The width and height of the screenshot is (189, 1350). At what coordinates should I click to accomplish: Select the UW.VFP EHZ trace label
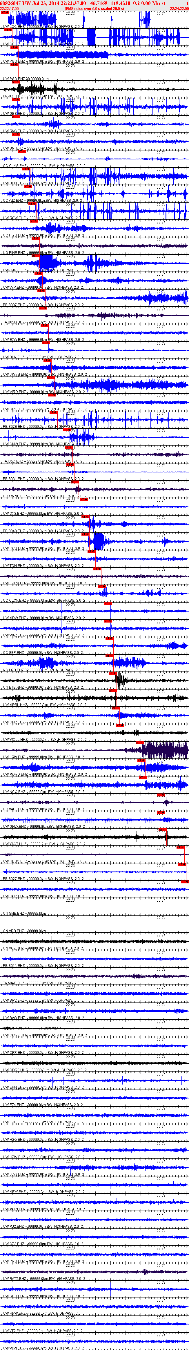pyautogui.click(x=43, y=287)
